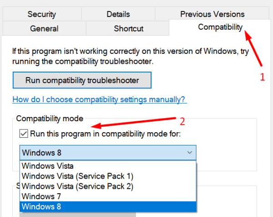Select Windows Vista (Service Pack 1) option
The width and height of the screenshot is (273, 217).
point(77,176)
